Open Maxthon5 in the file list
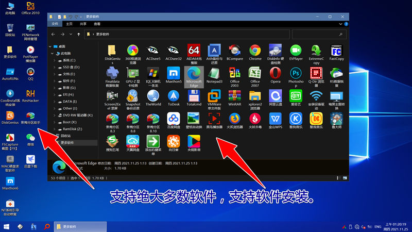The height and width of the screenshot is (232, 412). pyautogui.click(x=174, y=75)
